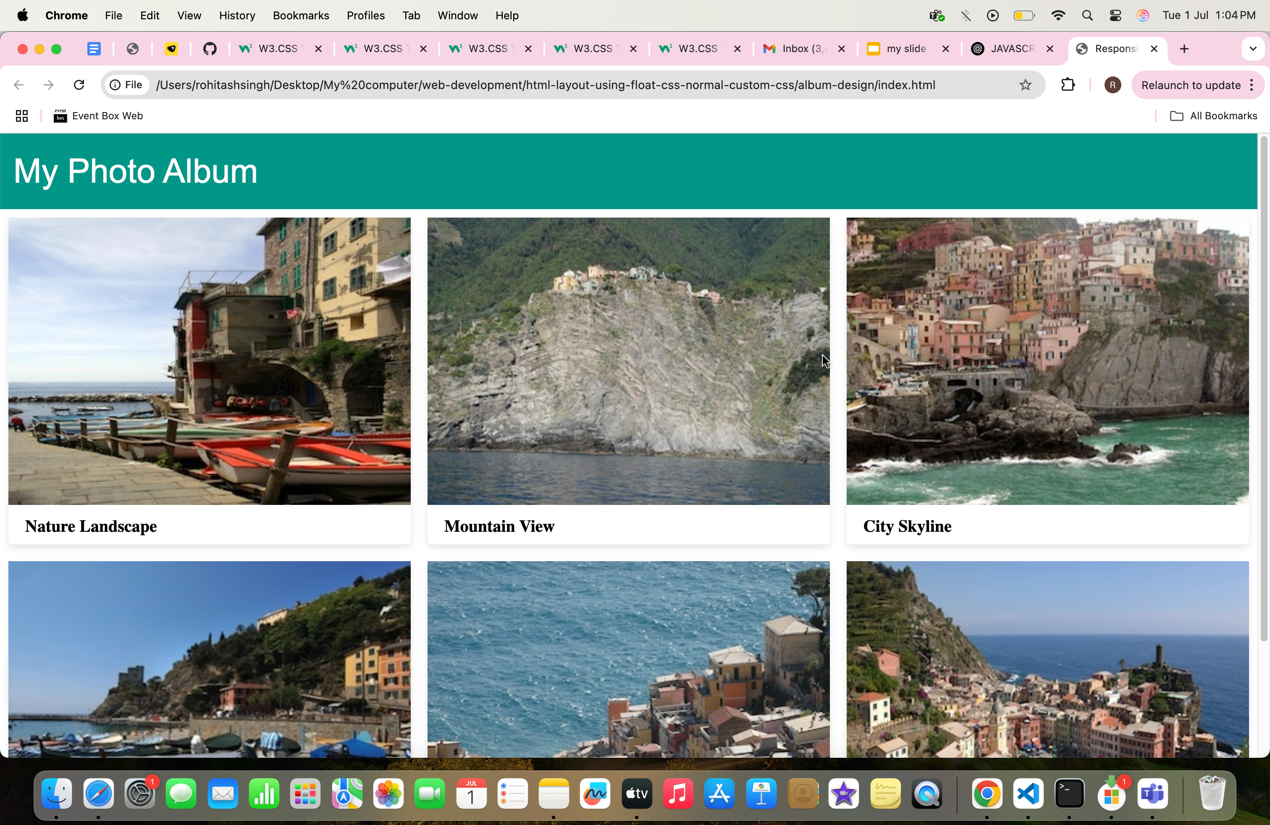Reload the current page
Viewport: 1270px width, 825px height.
pos(79,85)
